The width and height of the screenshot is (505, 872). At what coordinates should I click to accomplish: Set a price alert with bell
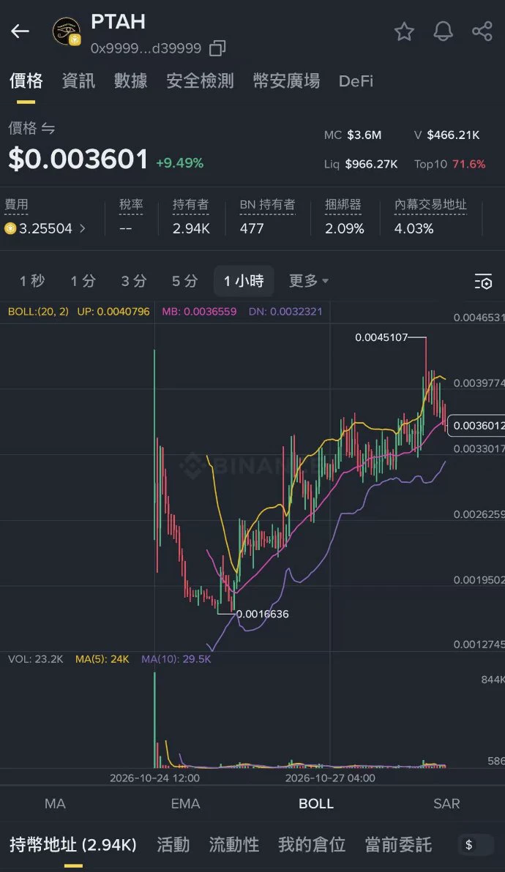point(444,31)
